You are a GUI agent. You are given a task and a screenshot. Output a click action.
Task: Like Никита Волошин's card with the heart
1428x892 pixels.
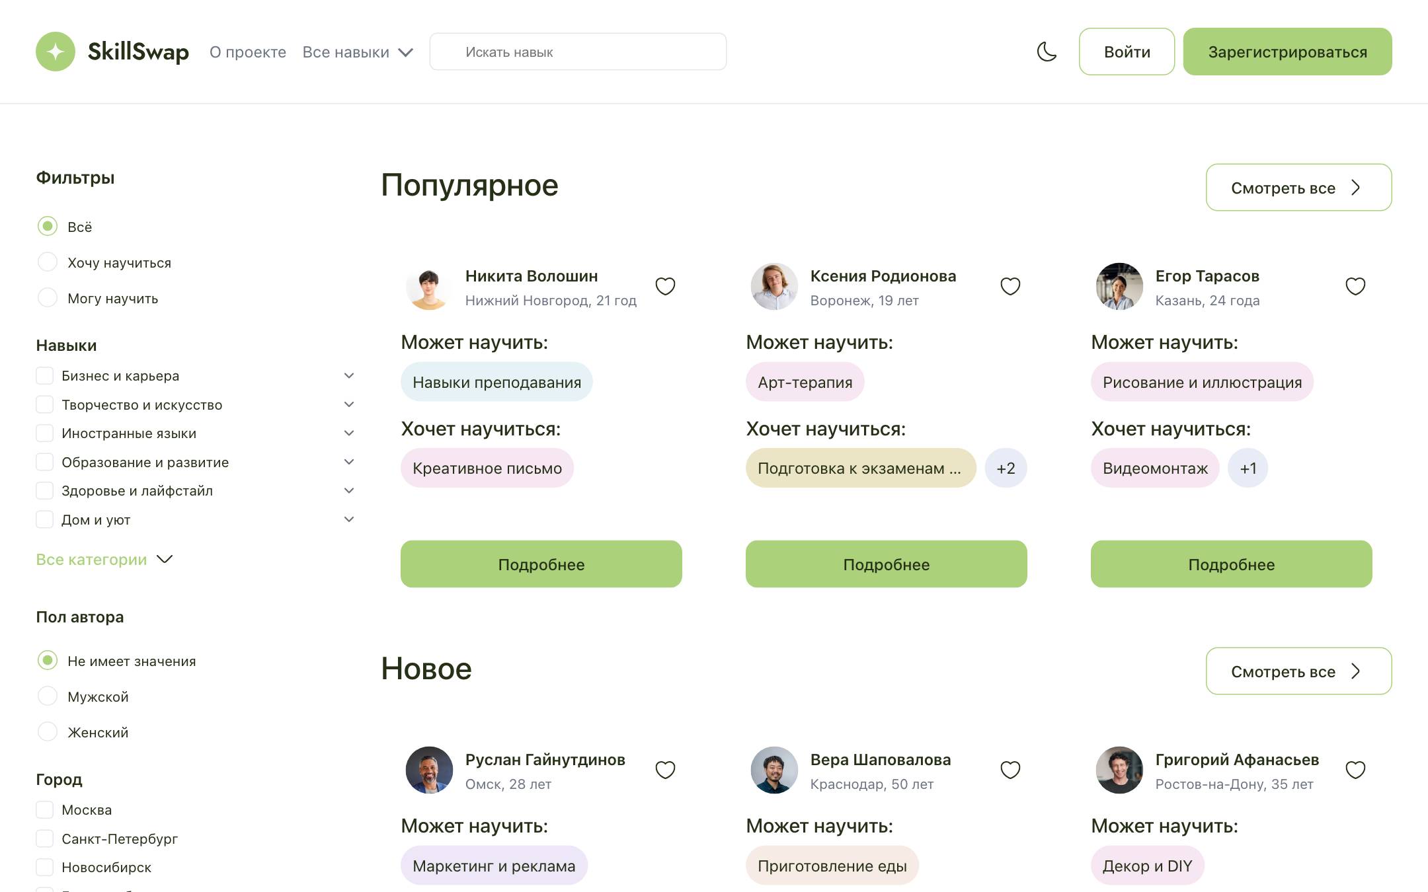(x=665, y=286)
